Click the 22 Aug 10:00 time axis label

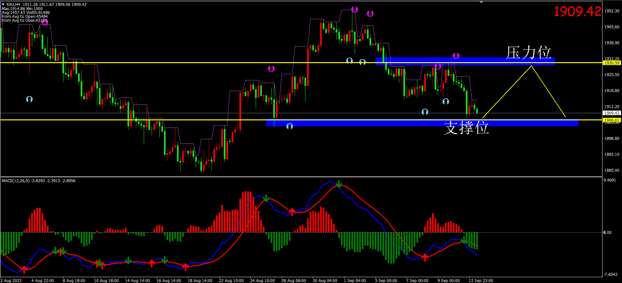click(231, 280)
